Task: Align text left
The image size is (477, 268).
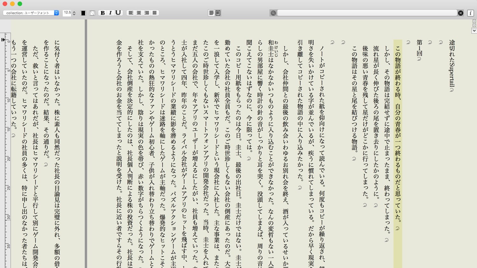Action: click(131, 13)
